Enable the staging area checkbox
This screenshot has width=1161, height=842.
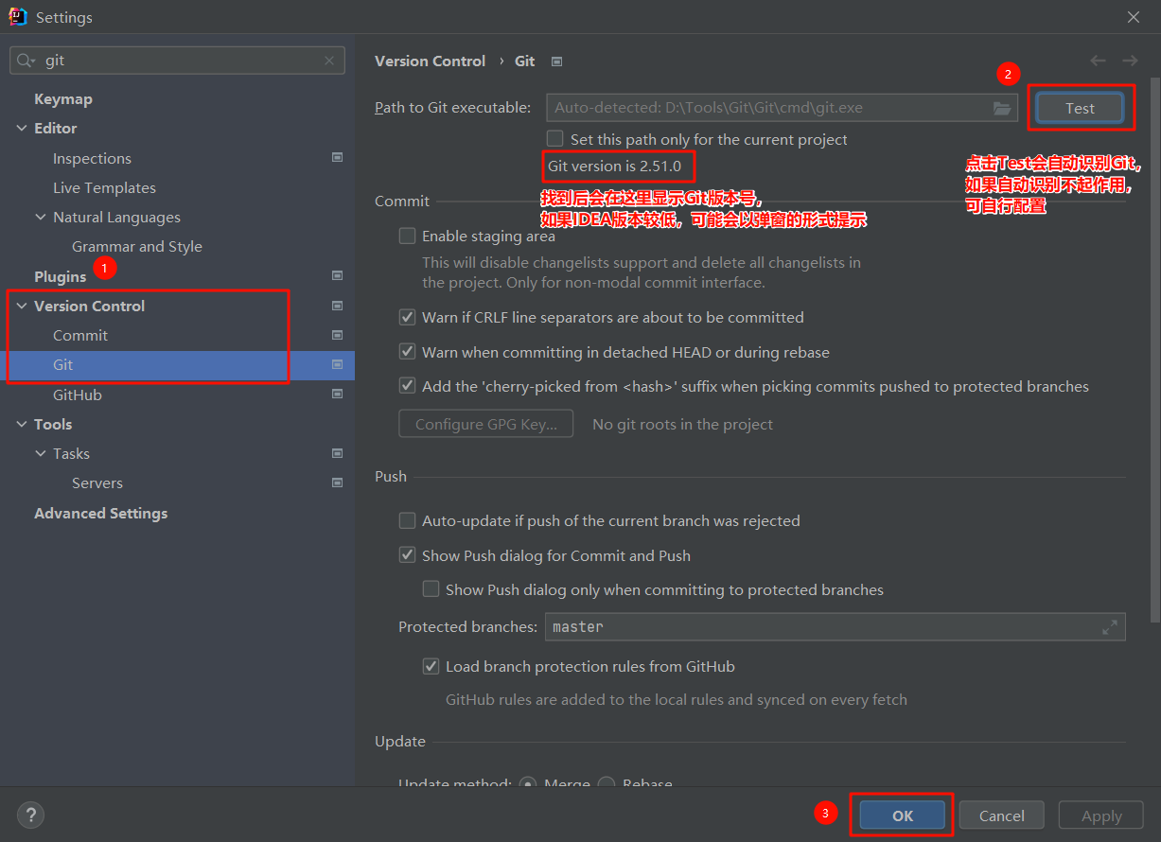407,236
